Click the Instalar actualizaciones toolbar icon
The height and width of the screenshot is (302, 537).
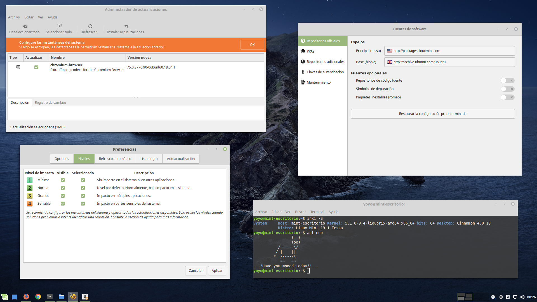[126, 26]
